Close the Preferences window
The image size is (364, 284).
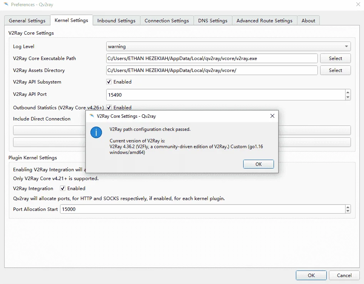[x=358, y=4]
